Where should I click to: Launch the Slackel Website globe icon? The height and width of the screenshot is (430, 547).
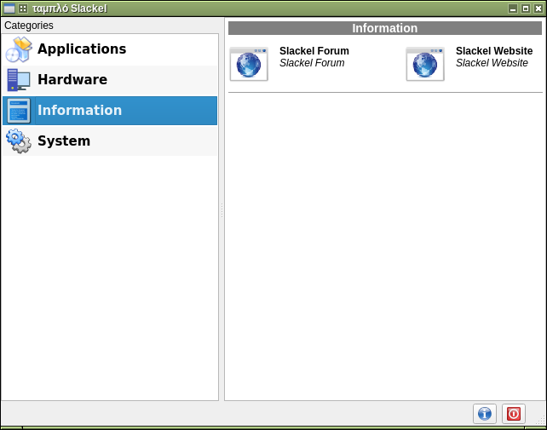(x=425, y=64)
